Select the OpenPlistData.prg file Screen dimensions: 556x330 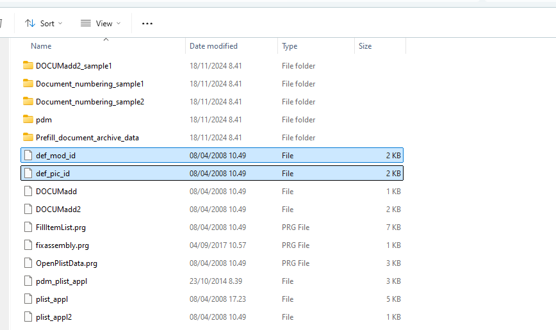67,263
